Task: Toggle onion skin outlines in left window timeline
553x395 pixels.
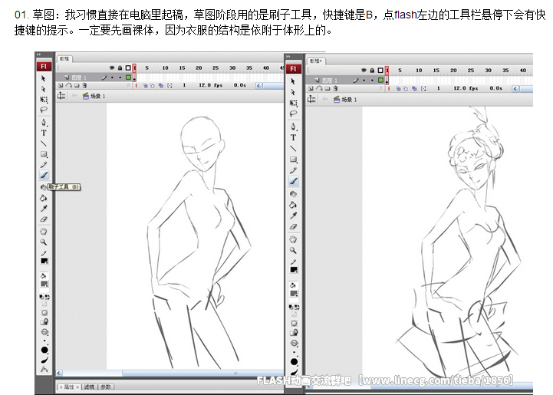Action: tap(152, 85)
